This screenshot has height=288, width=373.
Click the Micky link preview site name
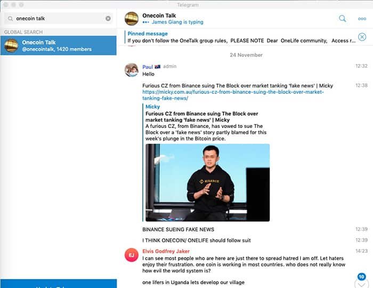[153, 107]
